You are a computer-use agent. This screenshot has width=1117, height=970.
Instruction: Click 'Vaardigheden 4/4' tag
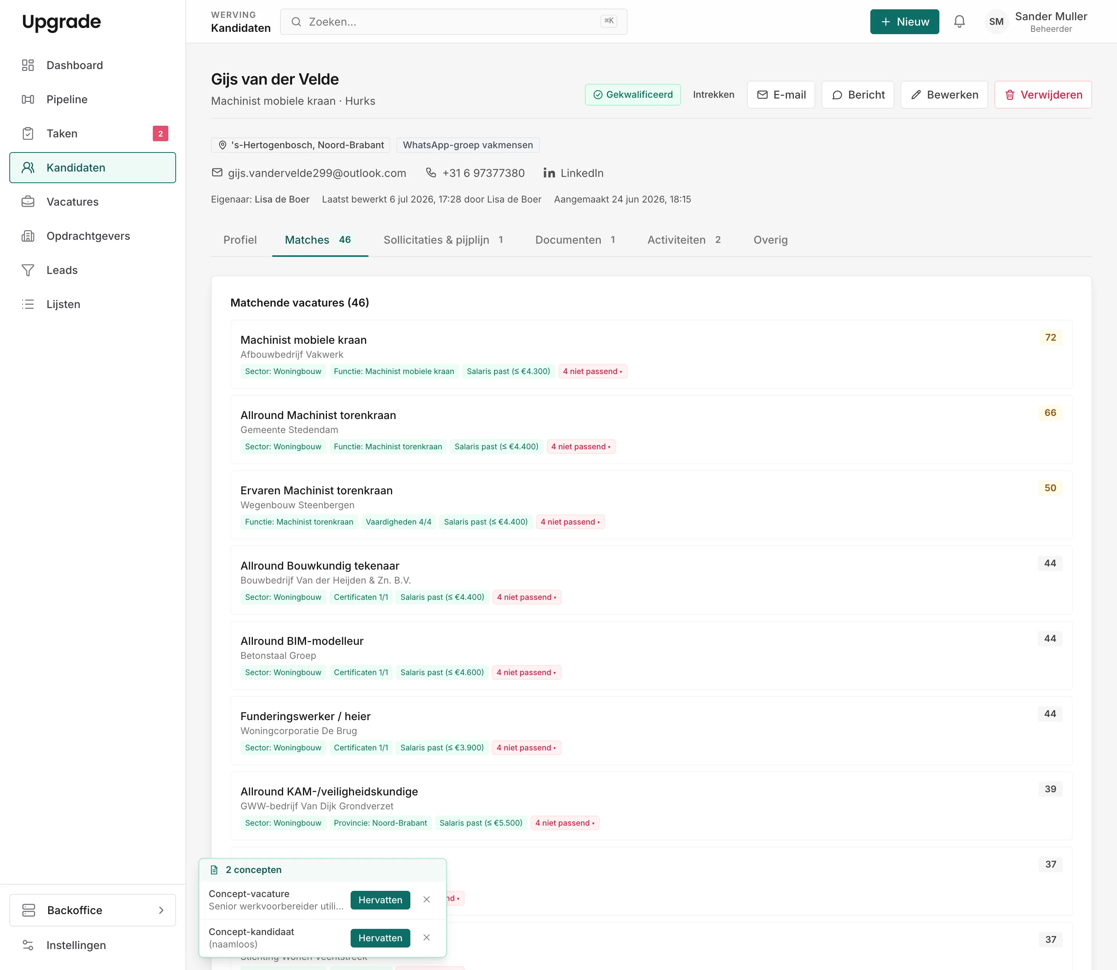(x=398, y=522)
